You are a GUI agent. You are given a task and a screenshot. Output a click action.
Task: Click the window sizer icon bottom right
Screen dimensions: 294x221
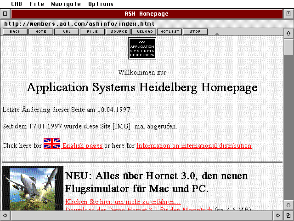288,215
